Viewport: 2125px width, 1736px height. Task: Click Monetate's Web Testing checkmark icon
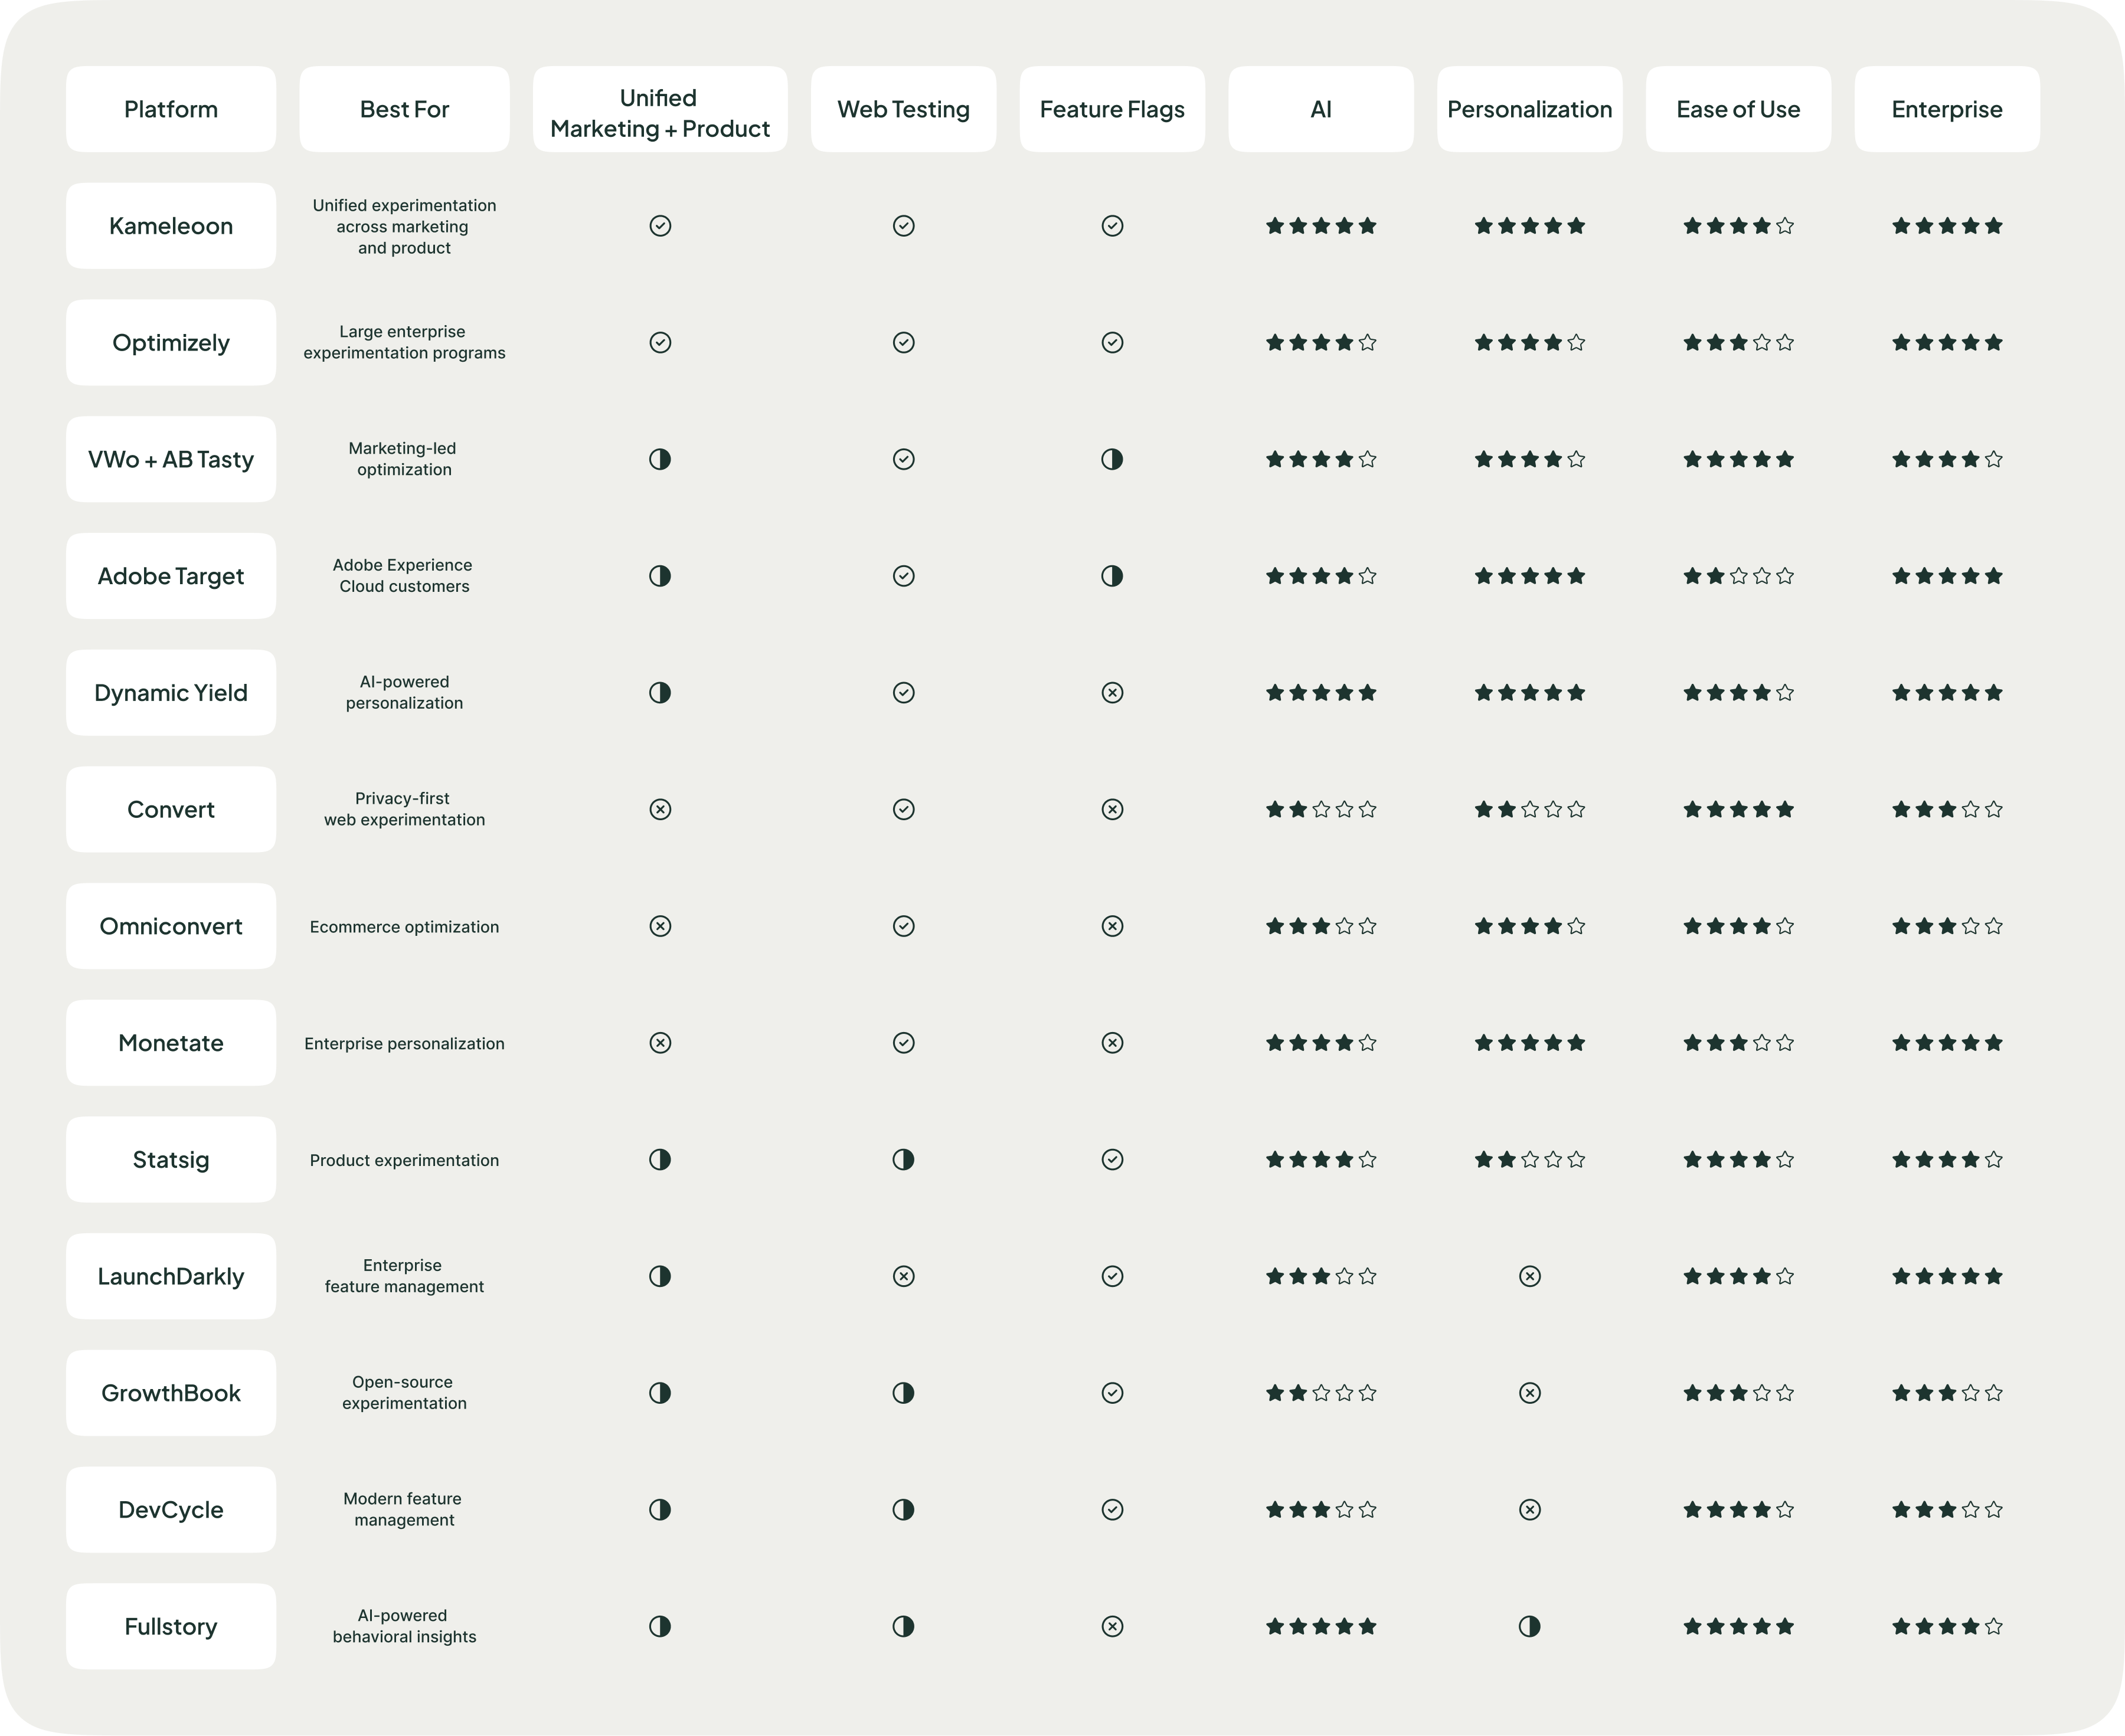904,1043
